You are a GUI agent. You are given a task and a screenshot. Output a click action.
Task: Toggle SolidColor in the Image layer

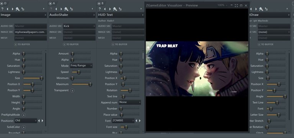coord(24,127)
